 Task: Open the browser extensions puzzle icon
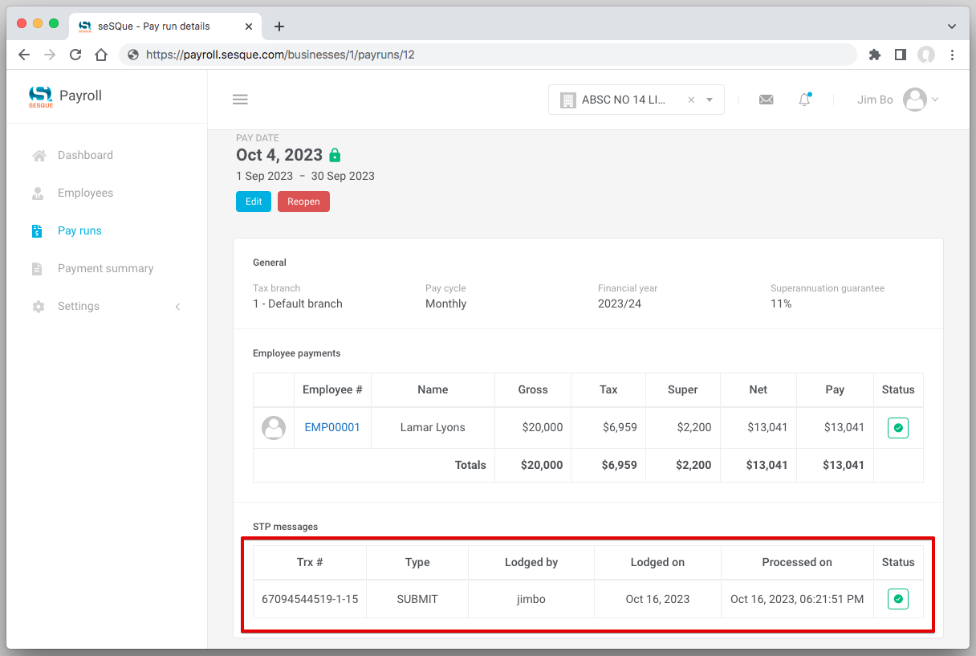[x=875, y=55]
